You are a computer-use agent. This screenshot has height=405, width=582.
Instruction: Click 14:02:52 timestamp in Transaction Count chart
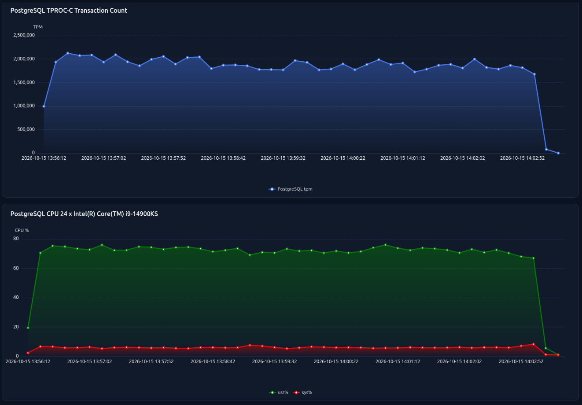point(523,158)
